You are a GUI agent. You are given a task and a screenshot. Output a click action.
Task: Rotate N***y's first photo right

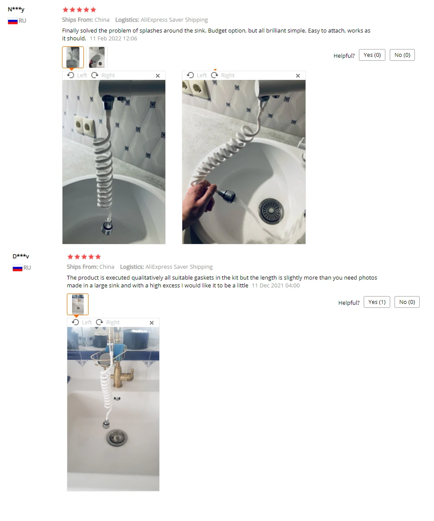pyautogui.click(x=103, y=75)
